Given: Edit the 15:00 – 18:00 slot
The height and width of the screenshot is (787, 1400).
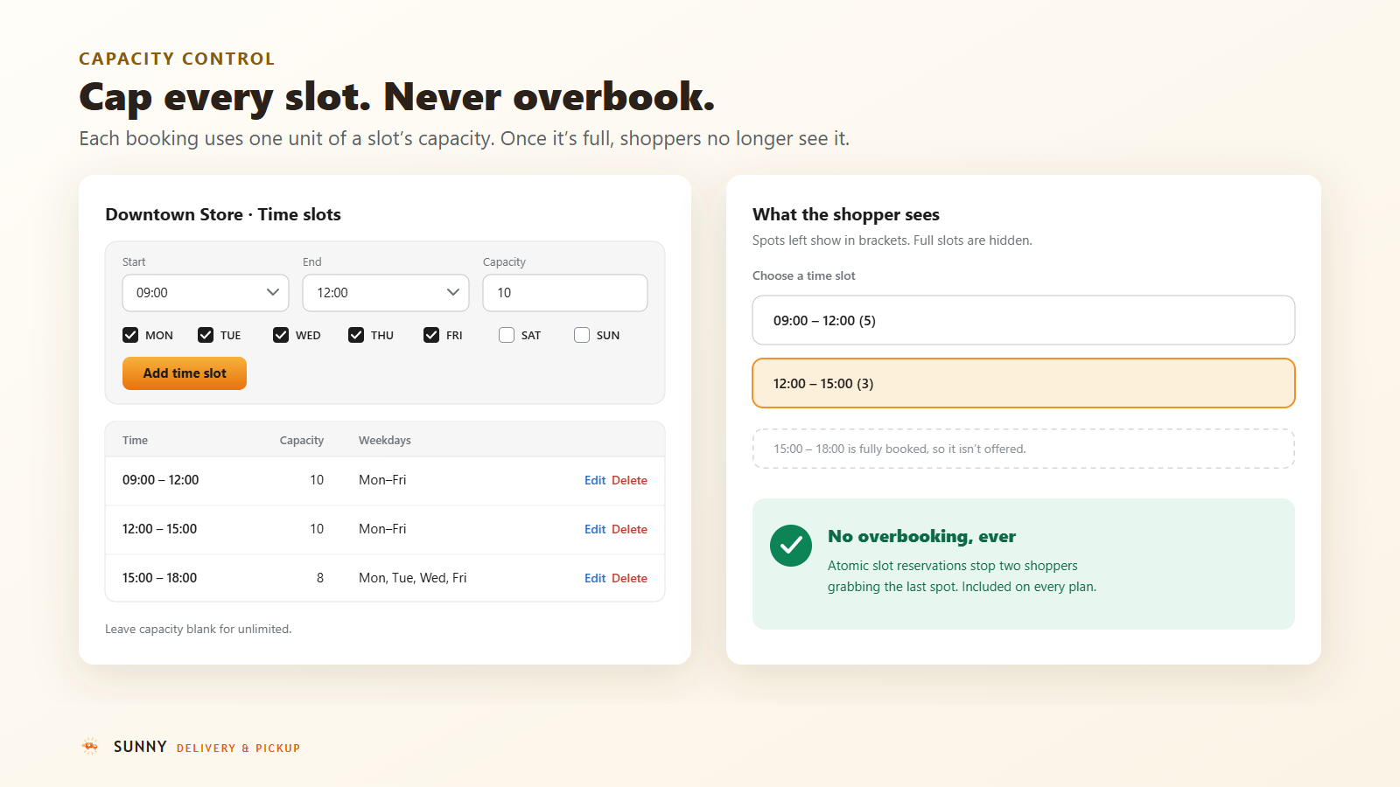Looking at the screenshot, I should pos(595,578).
